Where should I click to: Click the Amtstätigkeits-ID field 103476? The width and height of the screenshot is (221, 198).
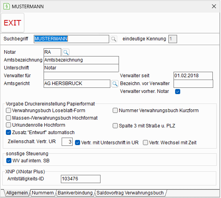(80, 179)
